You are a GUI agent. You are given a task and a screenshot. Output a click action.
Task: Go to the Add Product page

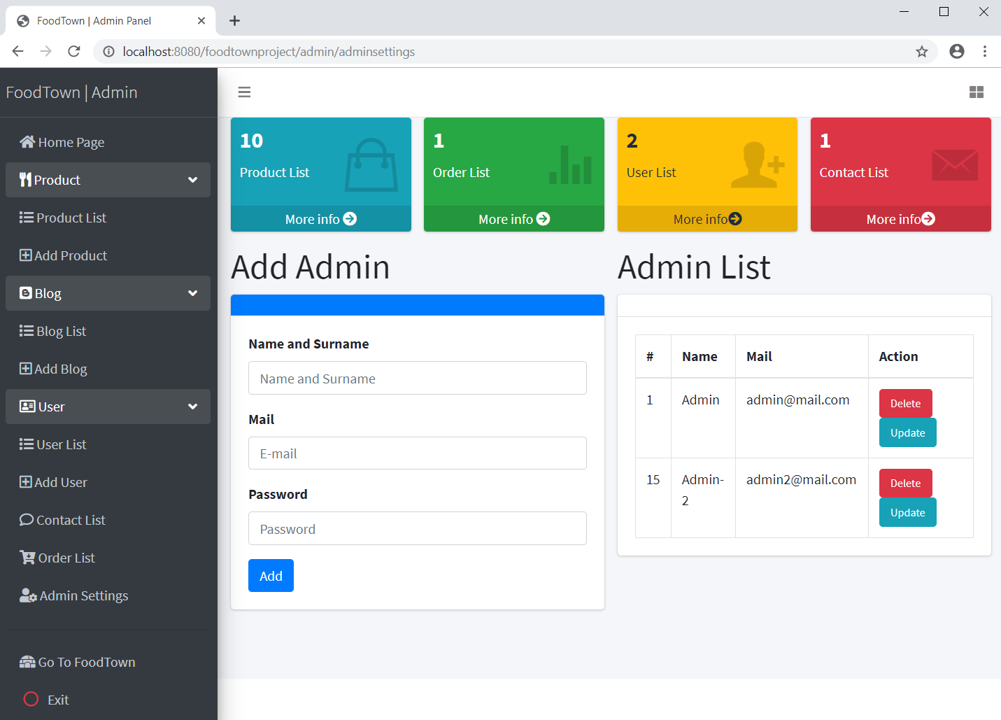click(x=70, y=255)
